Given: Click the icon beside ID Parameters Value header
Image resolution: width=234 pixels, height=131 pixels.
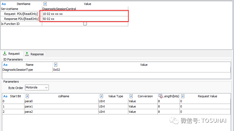Looking at the screenshot, I should click(56, 65).
